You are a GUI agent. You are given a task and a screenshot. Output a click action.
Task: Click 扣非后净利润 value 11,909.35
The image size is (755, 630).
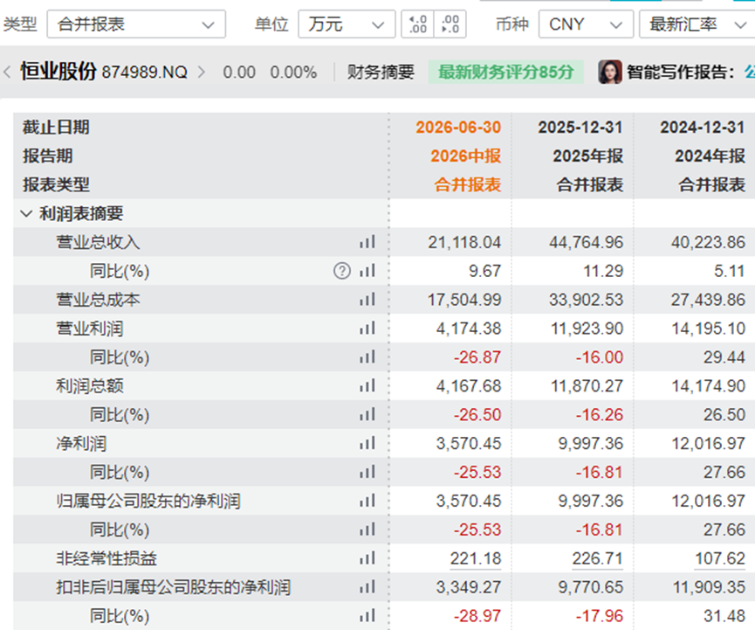[710, 587]
